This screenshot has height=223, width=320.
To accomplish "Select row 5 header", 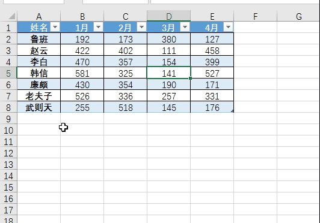I will click(8, 73).
